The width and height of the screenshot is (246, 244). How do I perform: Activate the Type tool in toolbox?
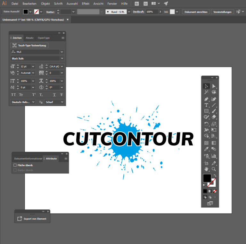coord(206,105)
